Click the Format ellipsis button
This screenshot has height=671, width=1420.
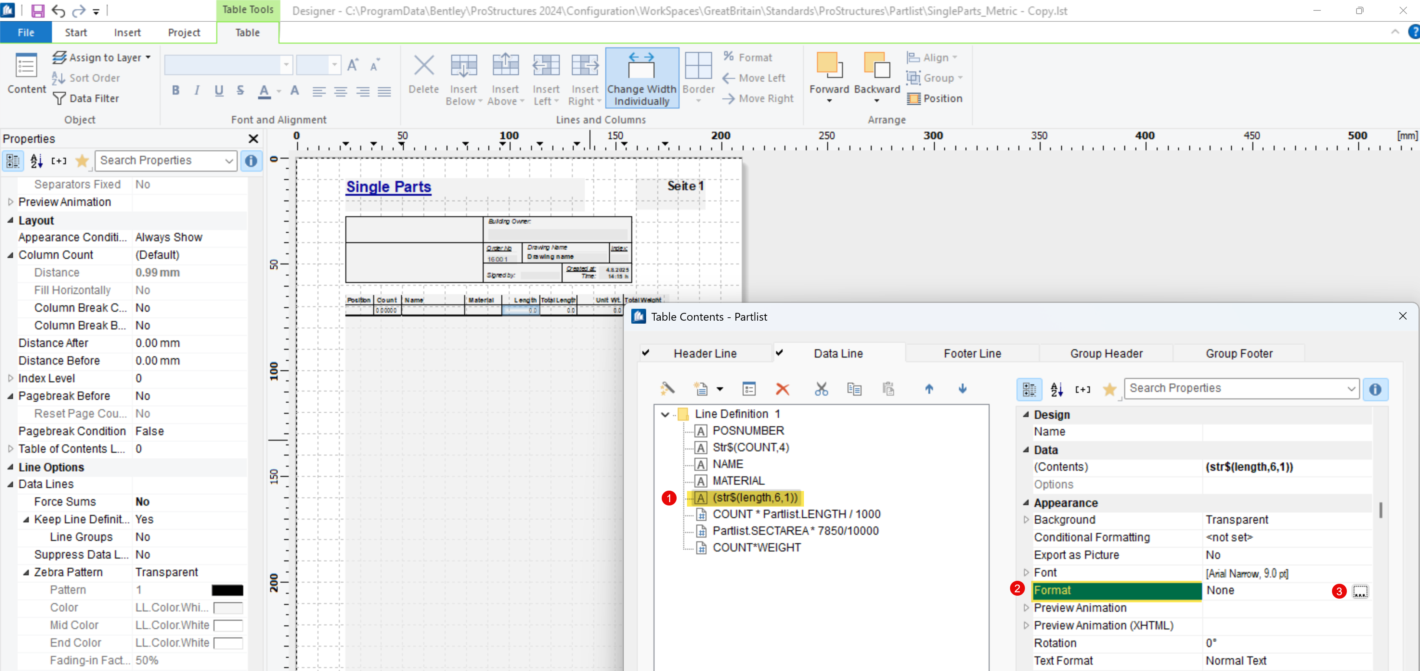pos(1360,591)
